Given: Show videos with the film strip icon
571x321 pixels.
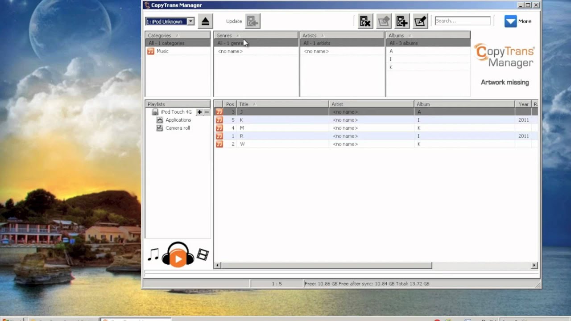Looking at the screenshot, I should pos(203,255).
